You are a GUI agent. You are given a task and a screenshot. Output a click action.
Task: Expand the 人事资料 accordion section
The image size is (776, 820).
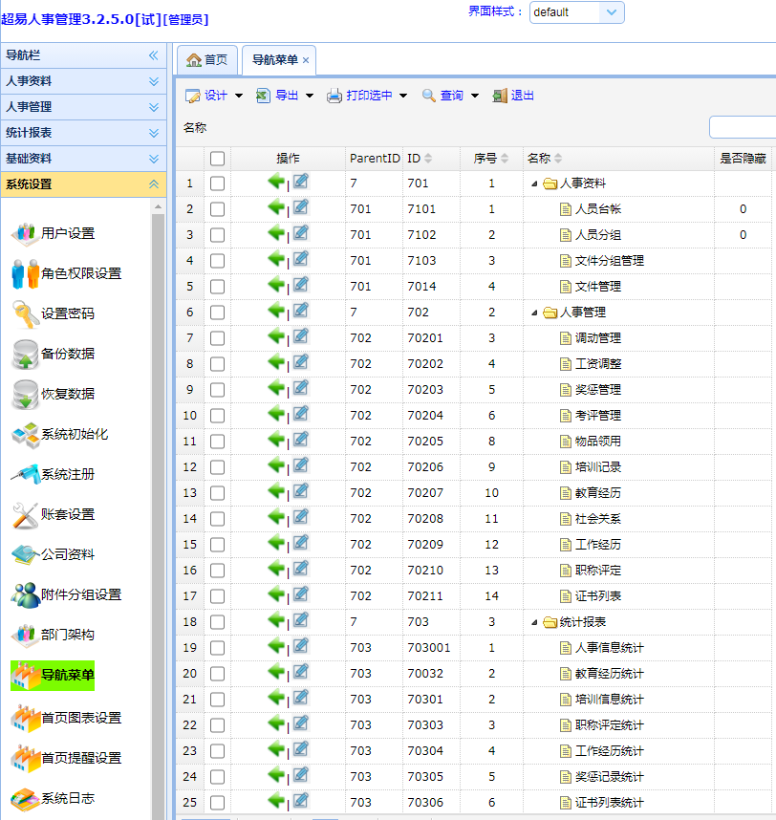(x=84, y=81)
